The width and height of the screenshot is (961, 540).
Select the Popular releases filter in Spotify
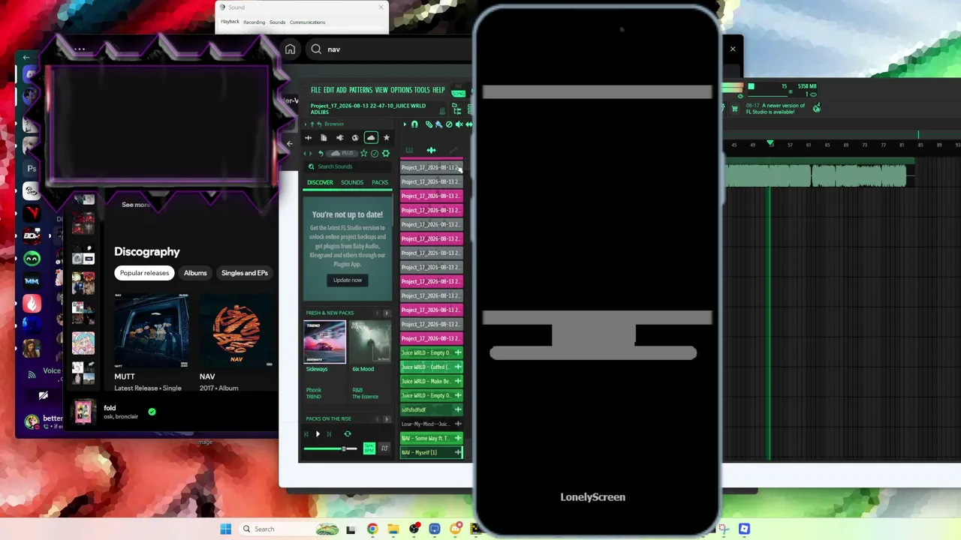click(144, 273)
